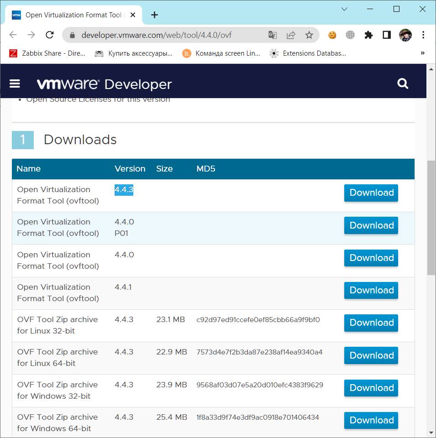The width and height of the screenshot is (436, 438).
Task: Click the address bar URL
Action: pyautogui.click(x=156, y=35)
